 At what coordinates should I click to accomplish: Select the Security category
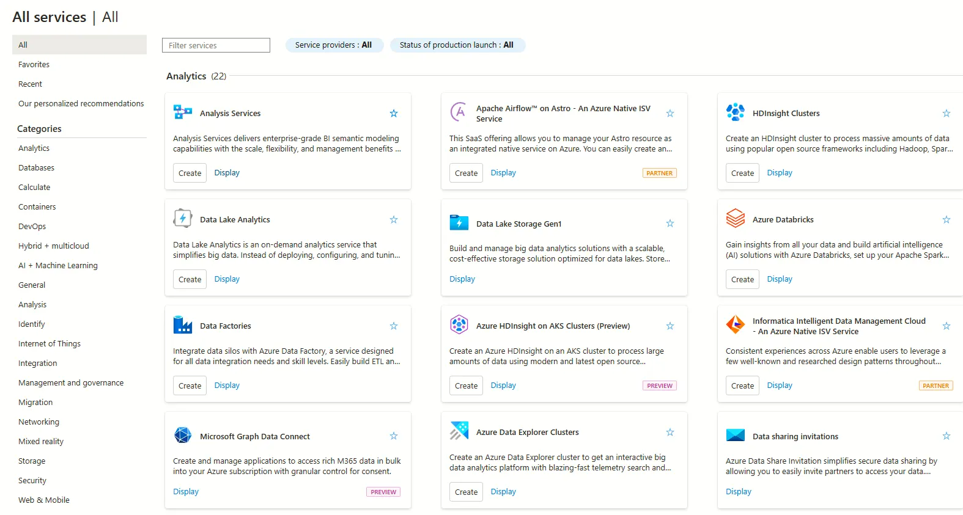(x=32, y=480)
